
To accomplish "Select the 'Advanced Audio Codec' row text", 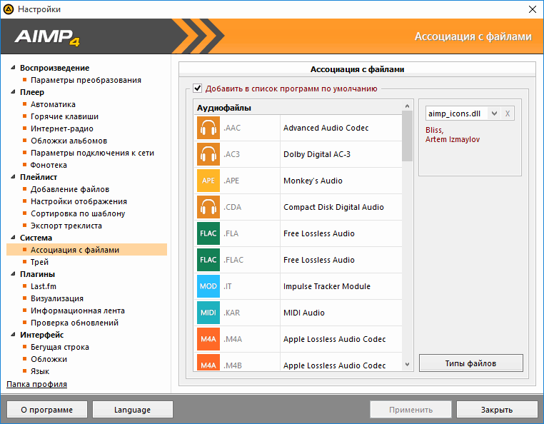I will pos(326,128).
